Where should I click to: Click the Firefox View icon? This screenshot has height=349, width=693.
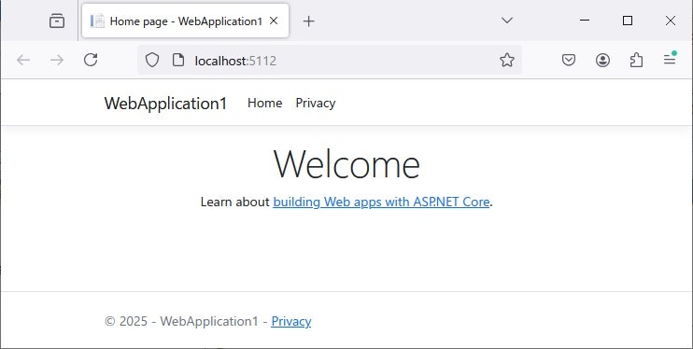point(57,21)
